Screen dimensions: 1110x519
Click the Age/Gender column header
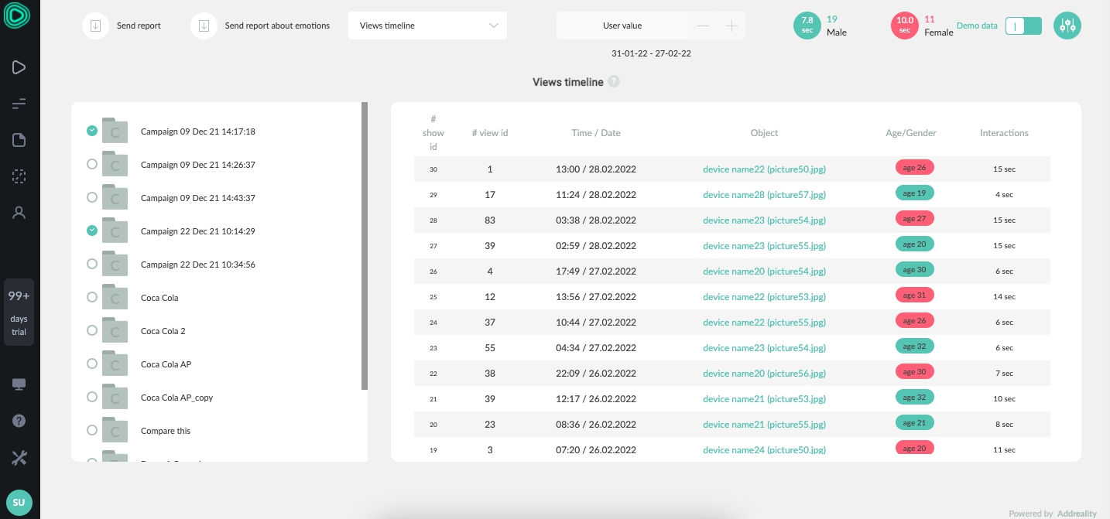(911, 133)
